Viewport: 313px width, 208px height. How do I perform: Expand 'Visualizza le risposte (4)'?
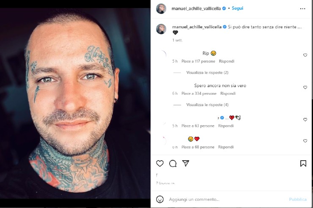tap(207, 105)
